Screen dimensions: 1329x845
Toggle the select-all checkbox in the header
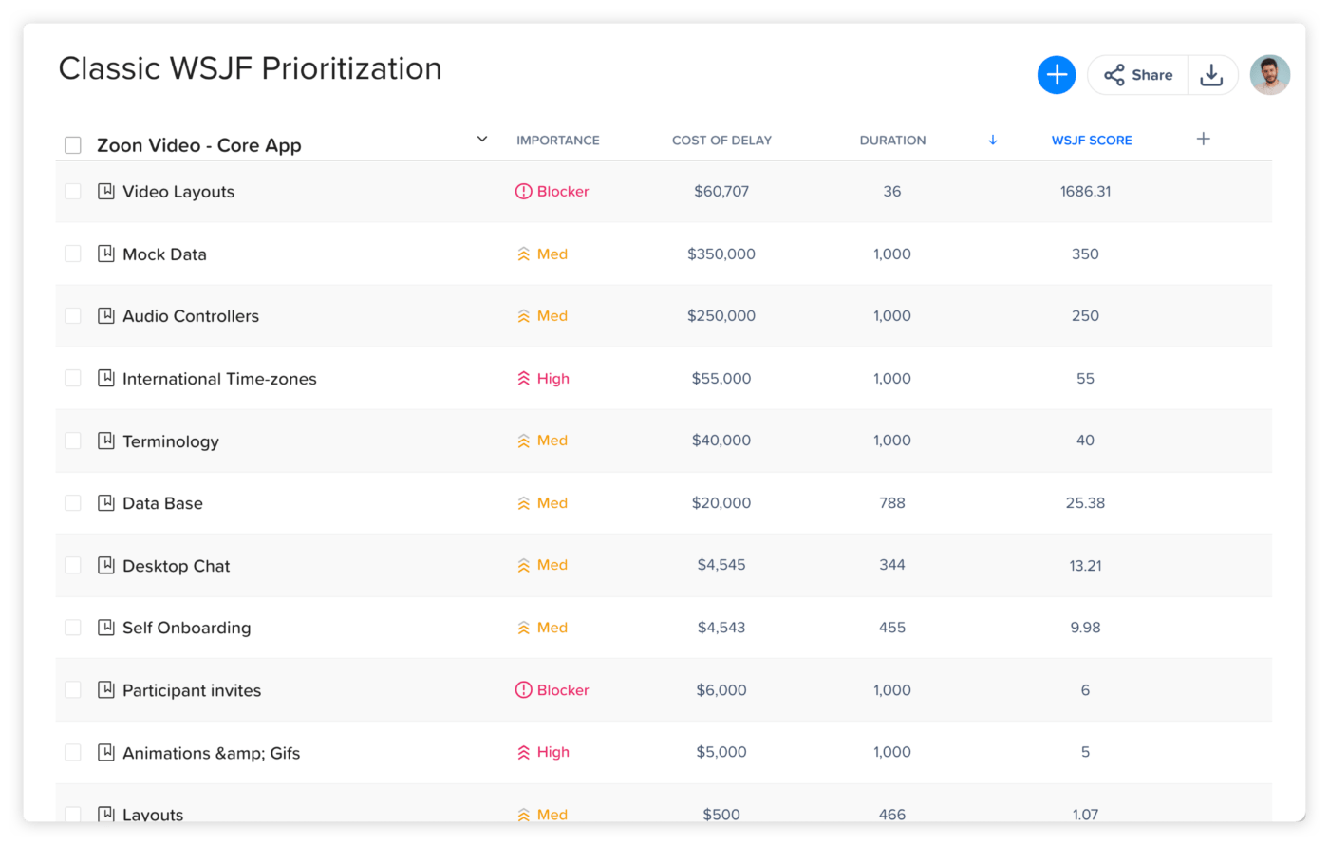click(72, 144)
